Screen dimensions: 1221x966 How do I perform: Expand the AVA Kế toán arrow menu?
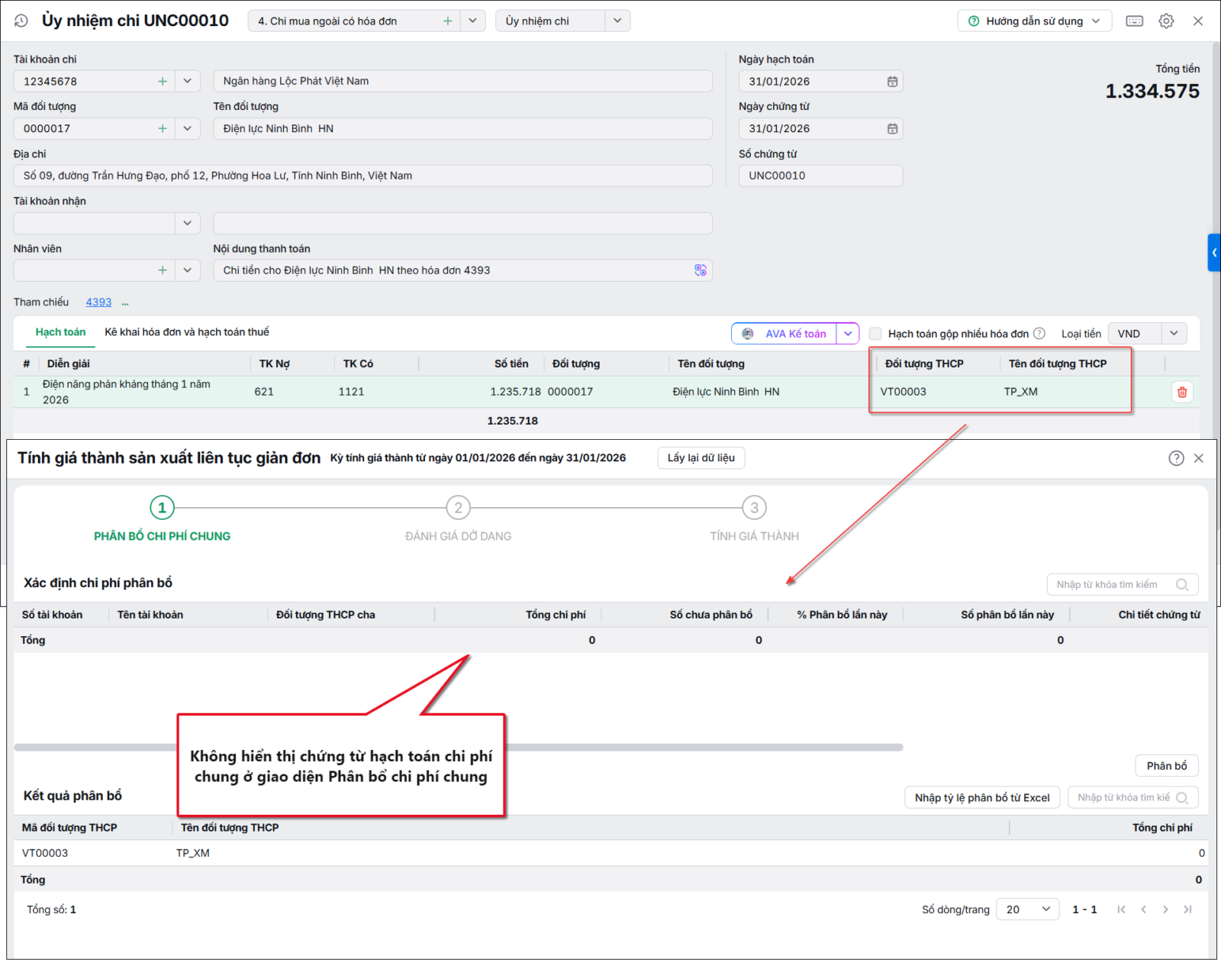(x=848, y=334)
